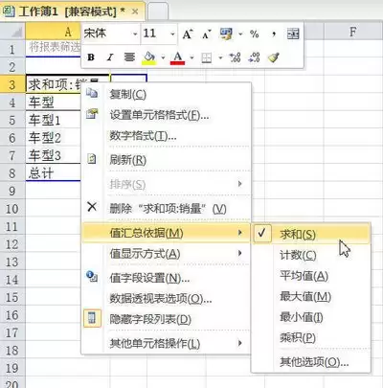The width and height of the screenshot is (383, 388).
Task: Open the fill color dropdown arrow
Action: click(163, 57)
